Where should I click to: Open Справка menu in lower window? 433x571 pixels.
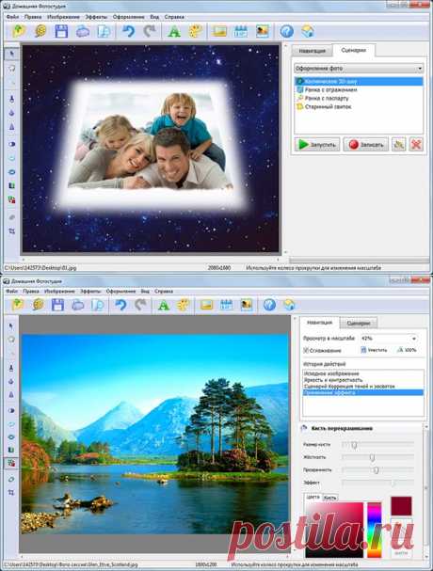pos(164,292)
